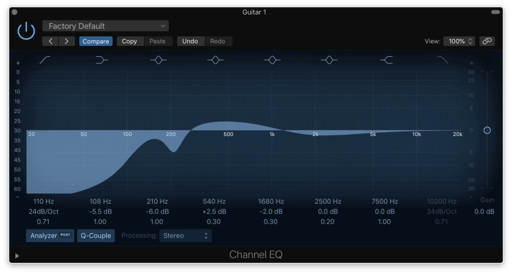Toggle the Compare button

pyautogui.click(x=95, y=42)
